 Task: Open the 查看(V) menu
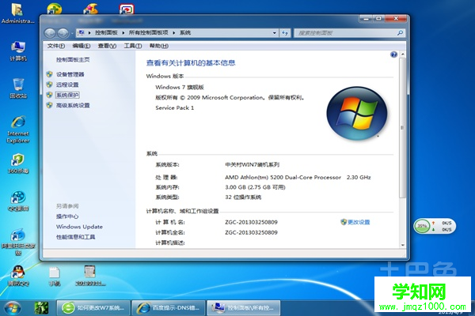[x=107, y=46]
